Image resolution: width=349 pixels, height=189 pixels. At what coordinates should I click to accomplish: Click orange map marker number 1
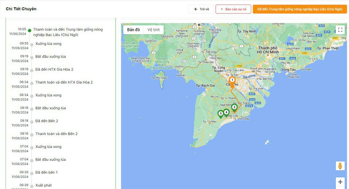232,80
